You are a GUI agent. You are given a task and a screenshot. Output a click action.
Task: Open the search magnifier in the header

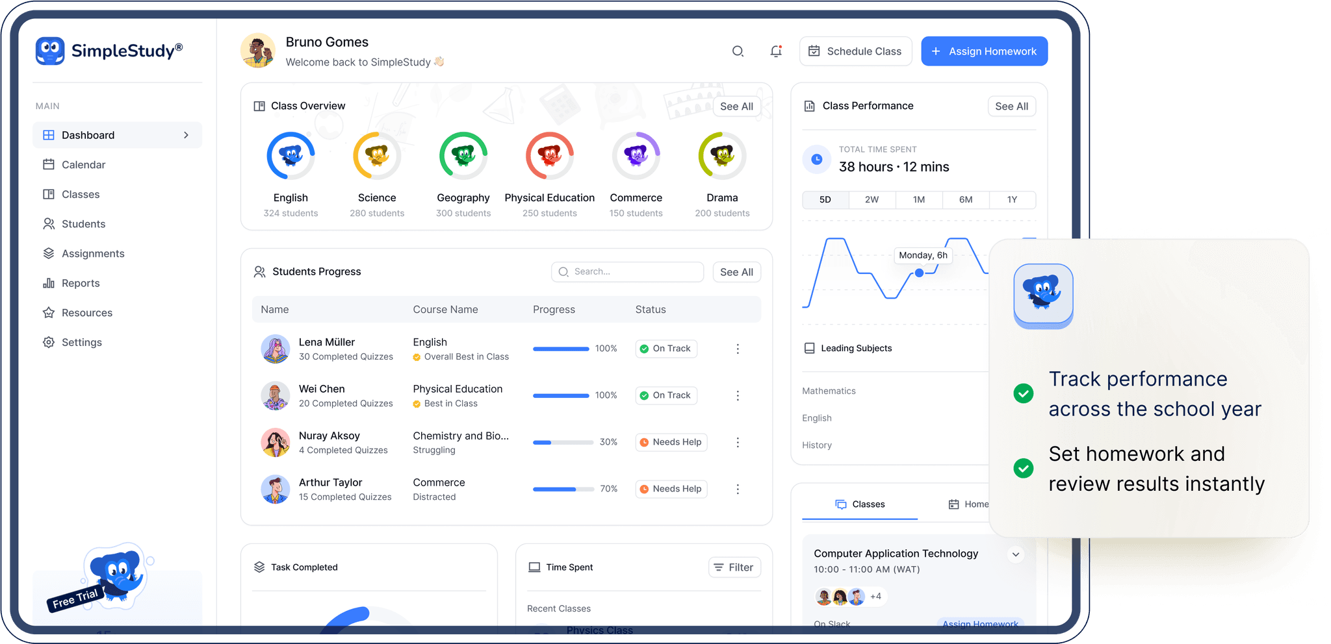[x=738, y=51]
